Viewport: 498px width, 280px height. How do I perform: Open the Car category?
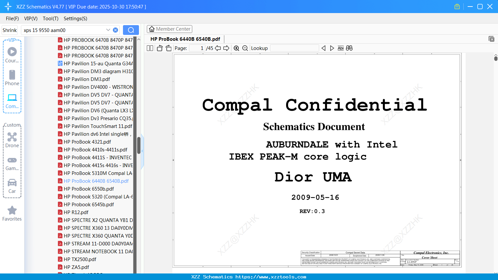(12, 186)
